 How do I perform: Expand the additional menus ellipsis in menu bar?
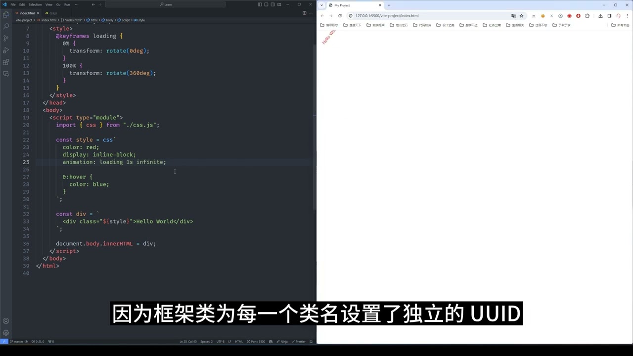coord(76,4)
